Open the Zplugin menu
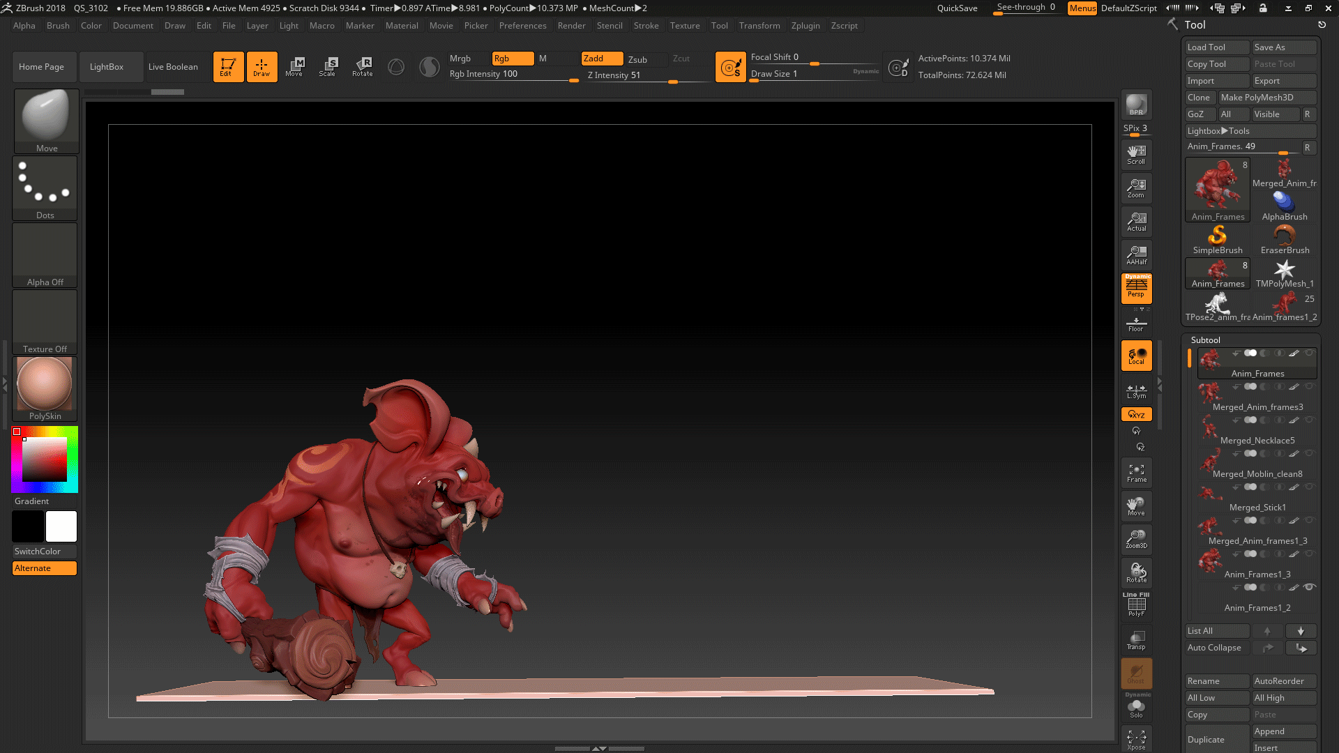Screen dimensions: 1339x753 (805, 26)
